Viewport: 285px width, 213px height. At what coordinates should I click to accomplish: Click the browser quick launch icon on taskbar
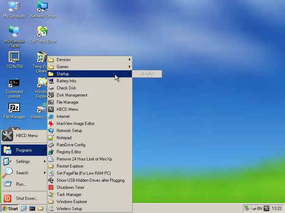(24, 208)
